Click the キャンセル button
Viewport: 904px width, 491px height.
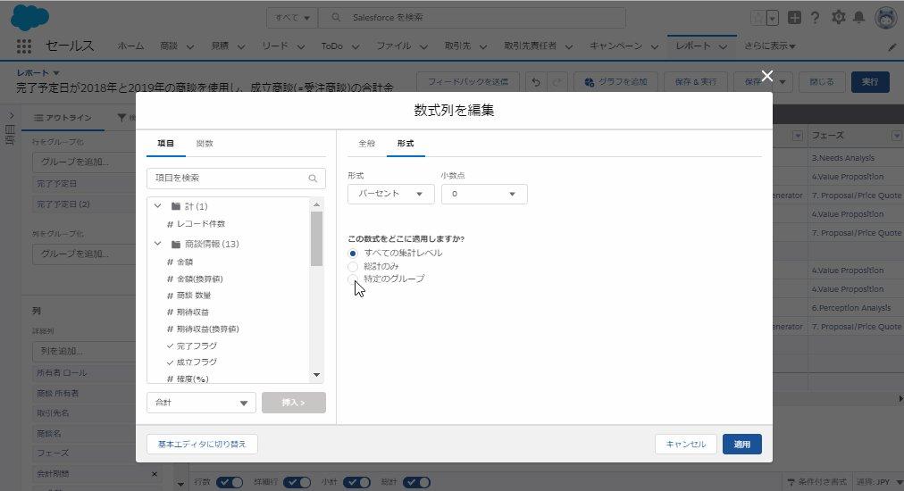tap(685, 445)
